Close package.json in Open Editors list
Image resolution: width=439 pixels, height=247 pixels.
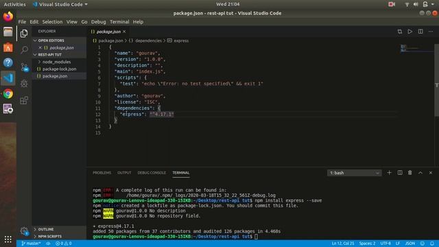tap(40, 47)
